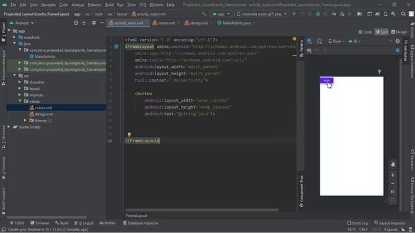The height and width of the screenshot is (233, 415).
Task: Open the Logcat tool window
Action: (x=84, y=223)
